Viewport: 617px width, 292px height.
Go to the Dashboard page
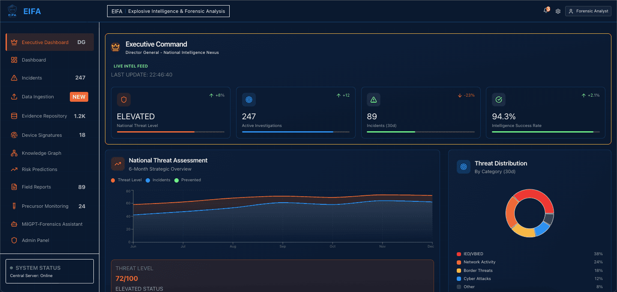coord(50,60)
